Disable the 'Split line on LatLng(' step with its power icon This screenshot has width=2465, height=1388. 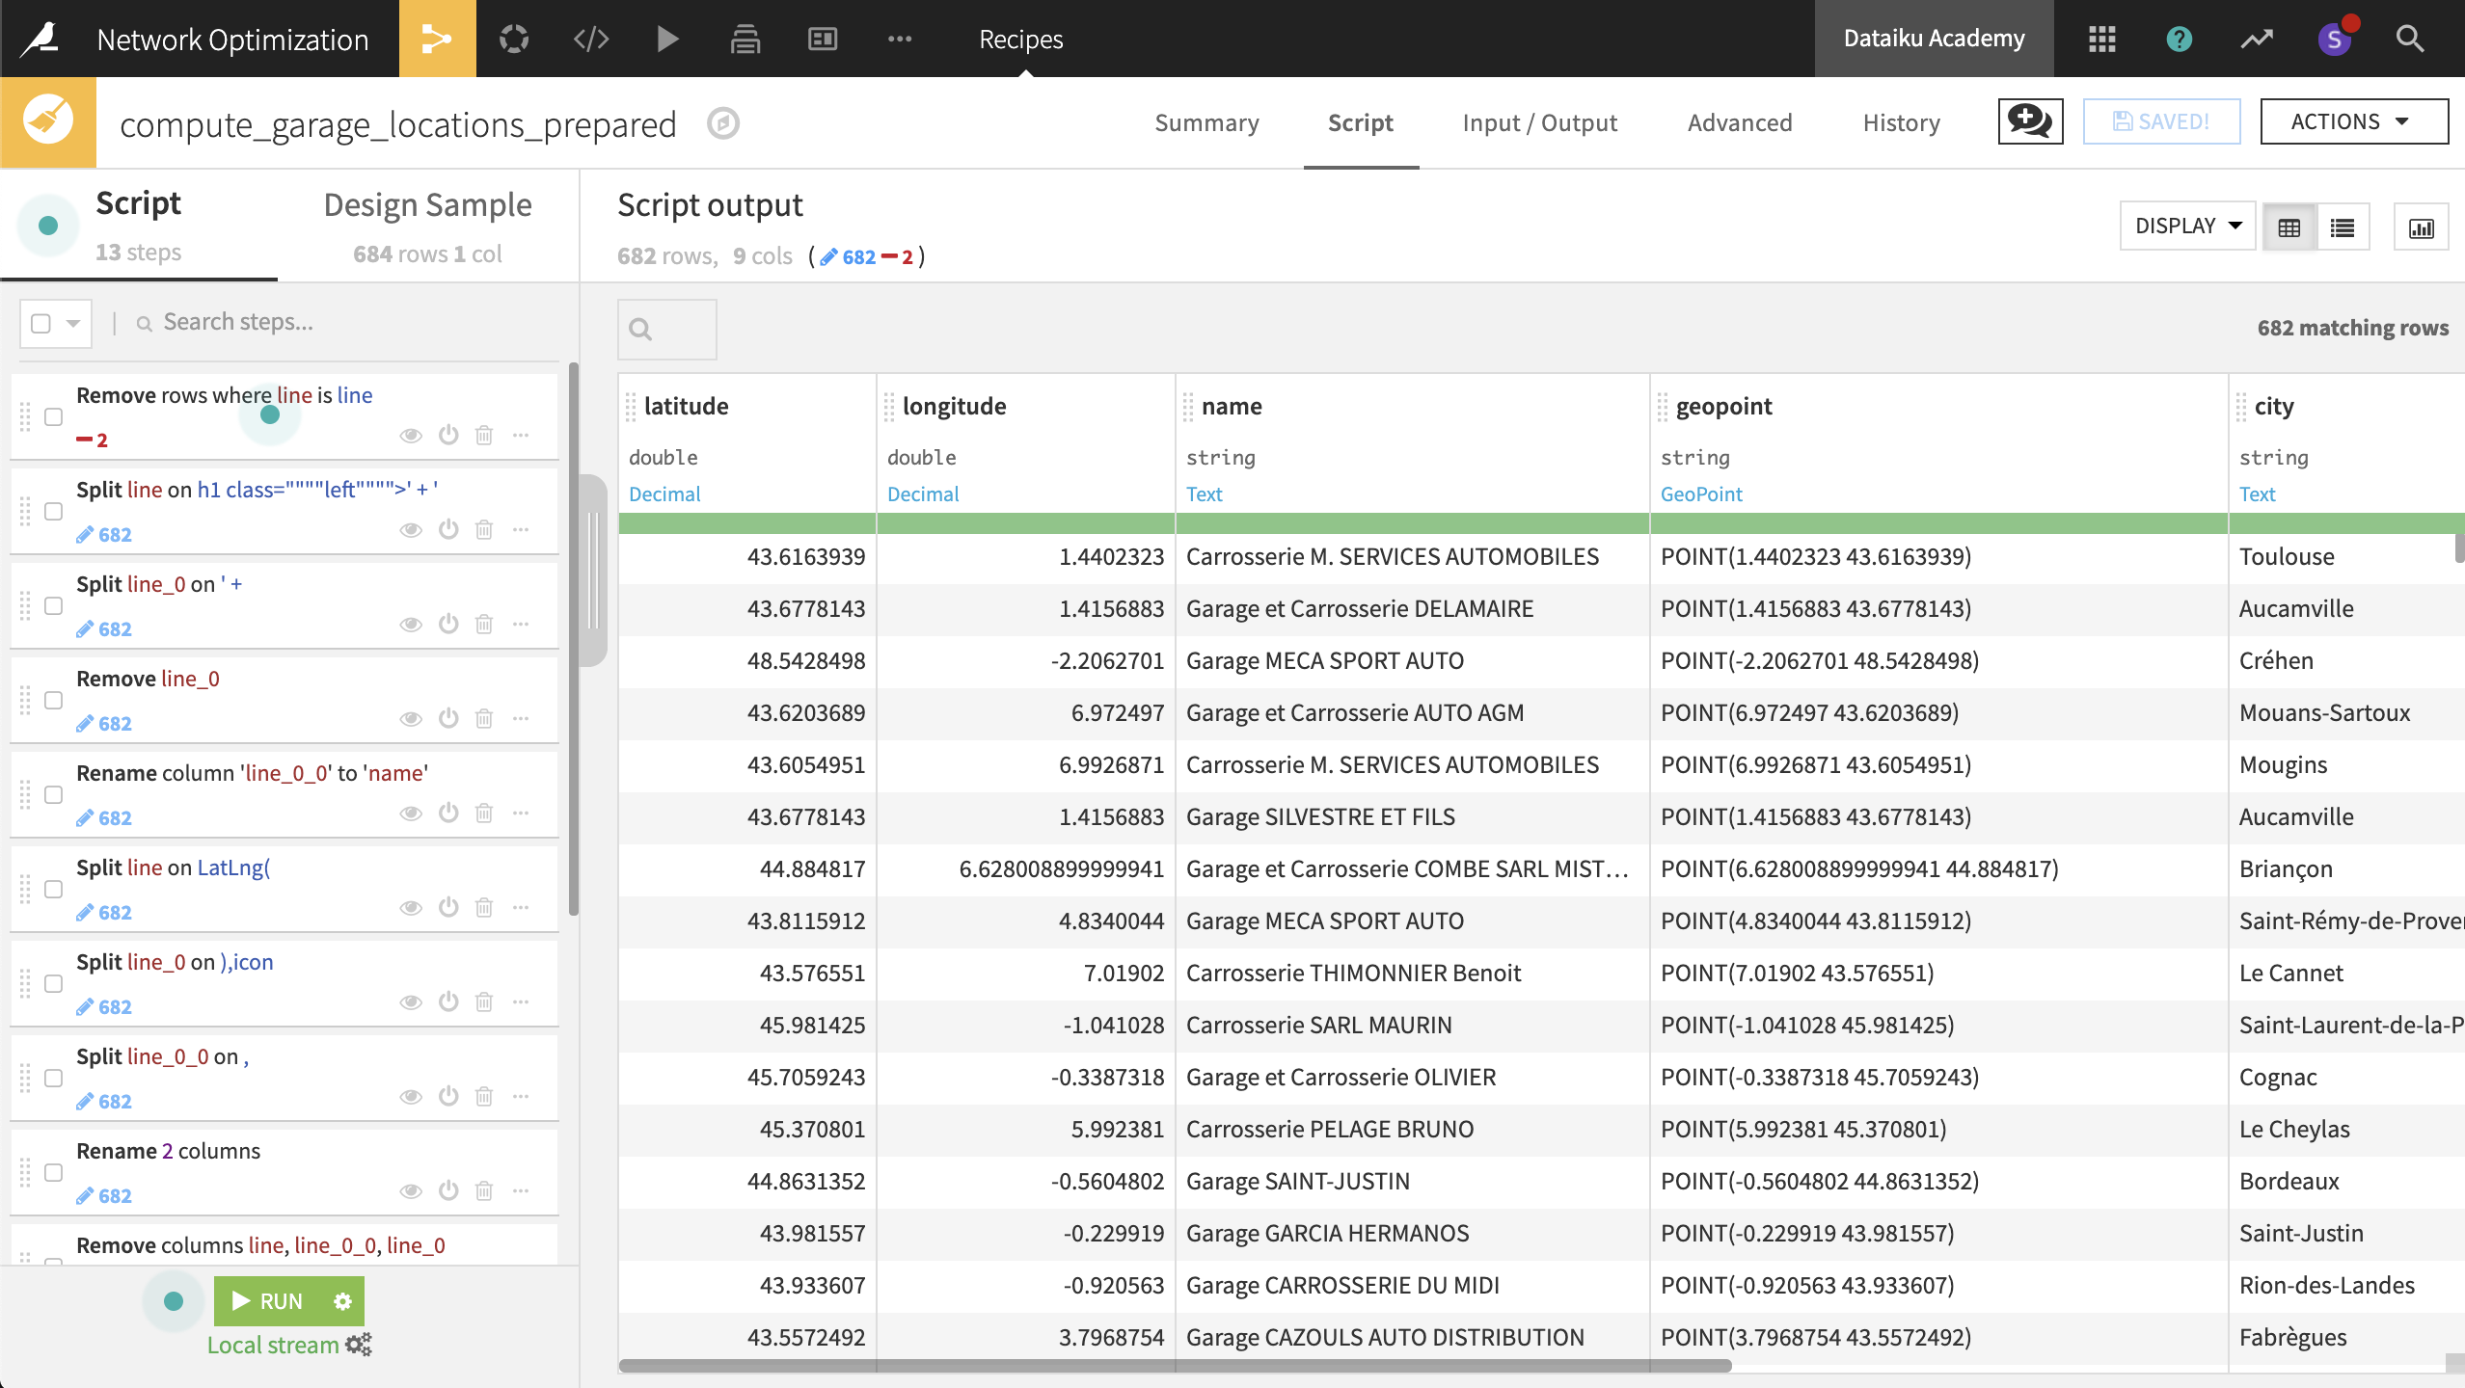(x=448, y=907)
